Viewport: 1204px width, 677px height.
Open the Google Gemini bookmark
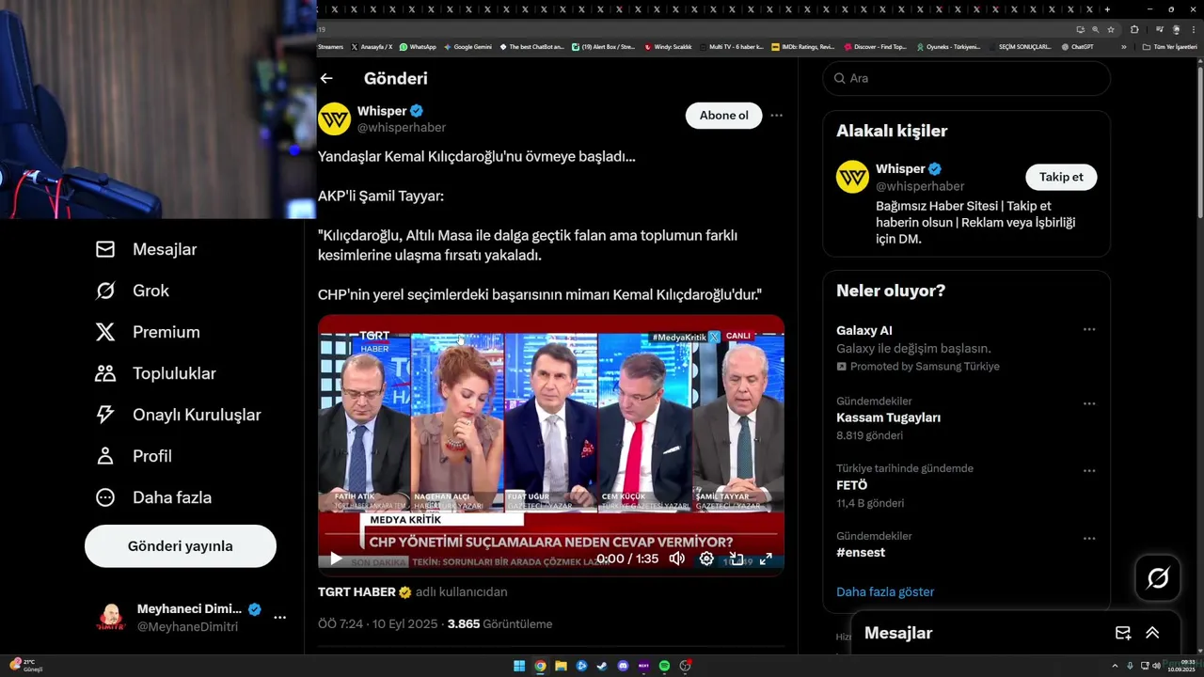[467, 47]
